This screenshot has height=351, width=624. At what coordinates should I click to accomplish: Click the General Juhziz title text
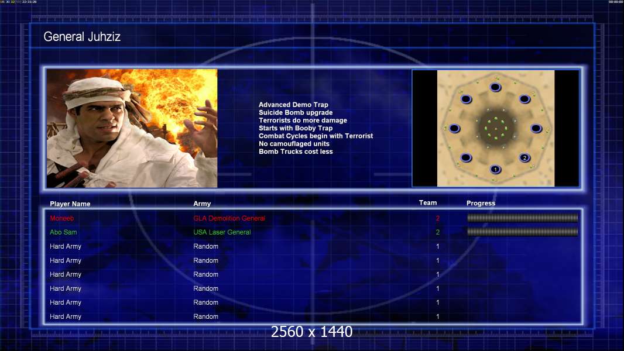click(x=82, y=37)
